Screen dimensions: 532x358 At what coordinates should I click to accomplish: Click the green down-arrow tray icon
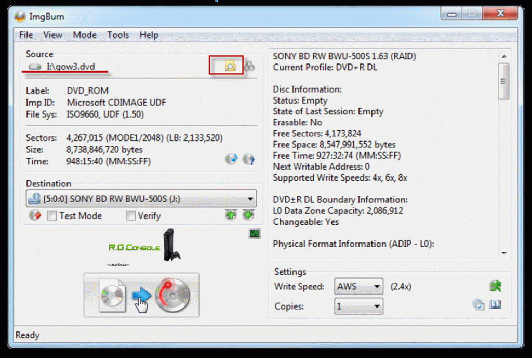point(248,215)
